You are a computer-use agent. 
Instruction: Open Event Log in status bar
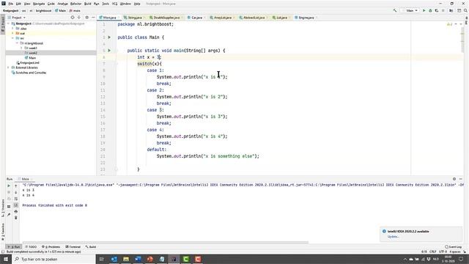(453, 247)
